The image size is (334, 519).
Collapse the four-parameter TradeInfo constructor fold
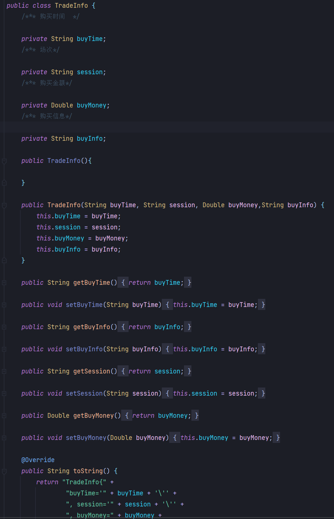coord(4,205)
